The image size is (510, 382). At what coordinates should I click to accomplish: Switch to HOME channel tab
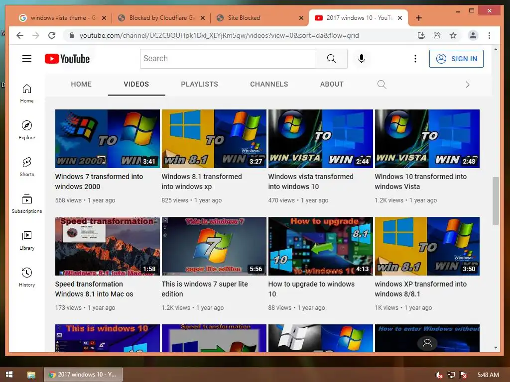pyautogui.click(x=81, y=84)
